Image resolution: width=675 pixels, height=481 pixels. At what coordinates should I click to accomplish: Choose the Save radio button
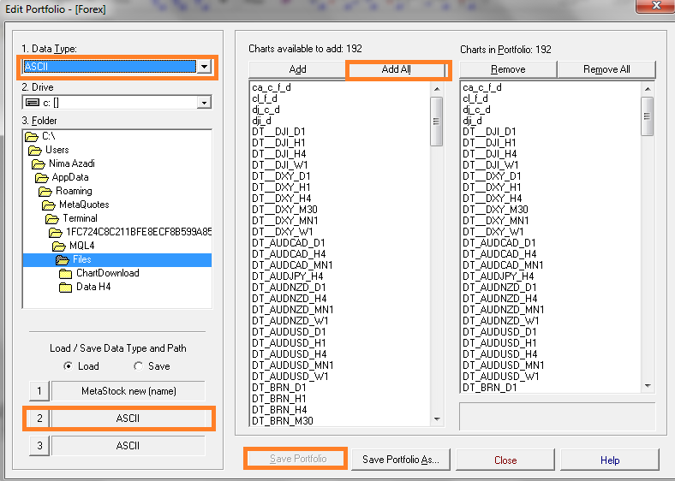point(152,366)
